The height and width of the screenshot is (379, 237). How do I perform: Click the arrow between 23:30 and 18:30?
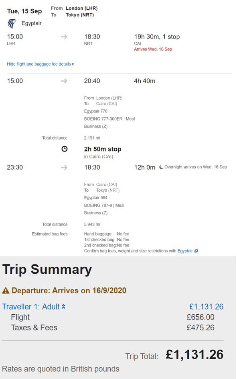64,168
